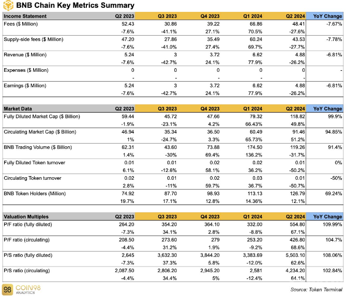
Task: Click the Source: Token Terminal text
Action: pyautogui.click(x=316, y=289)
